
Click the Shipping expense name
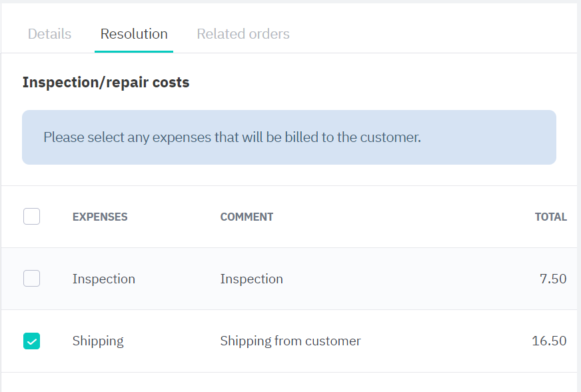click(98, 341)
